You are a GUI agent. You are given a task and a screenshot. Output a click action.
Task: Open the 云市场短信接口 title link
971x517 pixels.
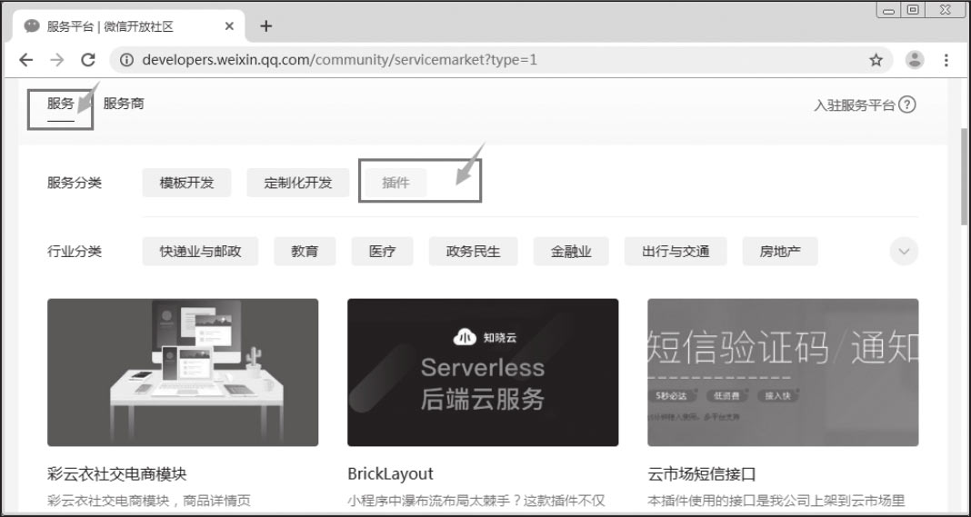pyautogui.click(x=702, y=475)
